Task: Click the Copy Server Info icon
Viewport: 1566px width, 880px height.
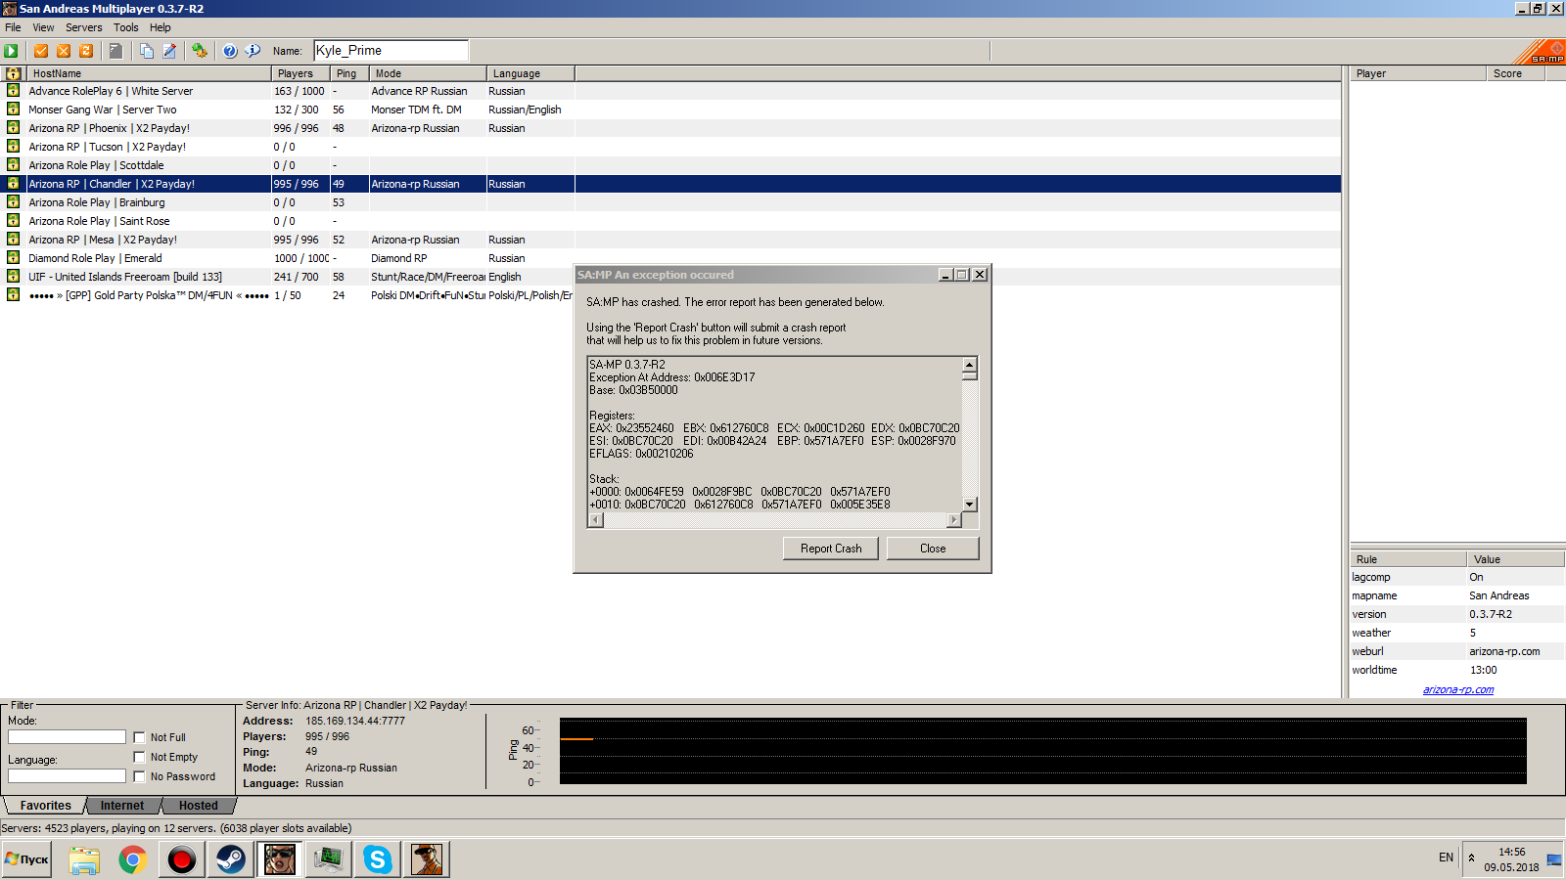Action: 147,51
